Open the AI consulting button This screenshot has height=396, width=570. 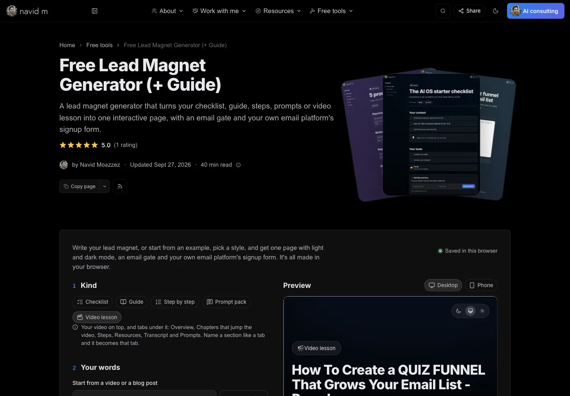[536, 11]
